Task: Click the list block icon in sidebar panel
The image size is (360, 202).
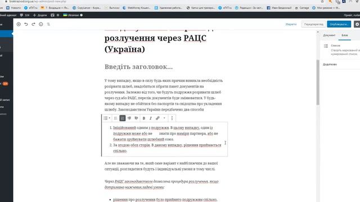Action: (326, 46)
